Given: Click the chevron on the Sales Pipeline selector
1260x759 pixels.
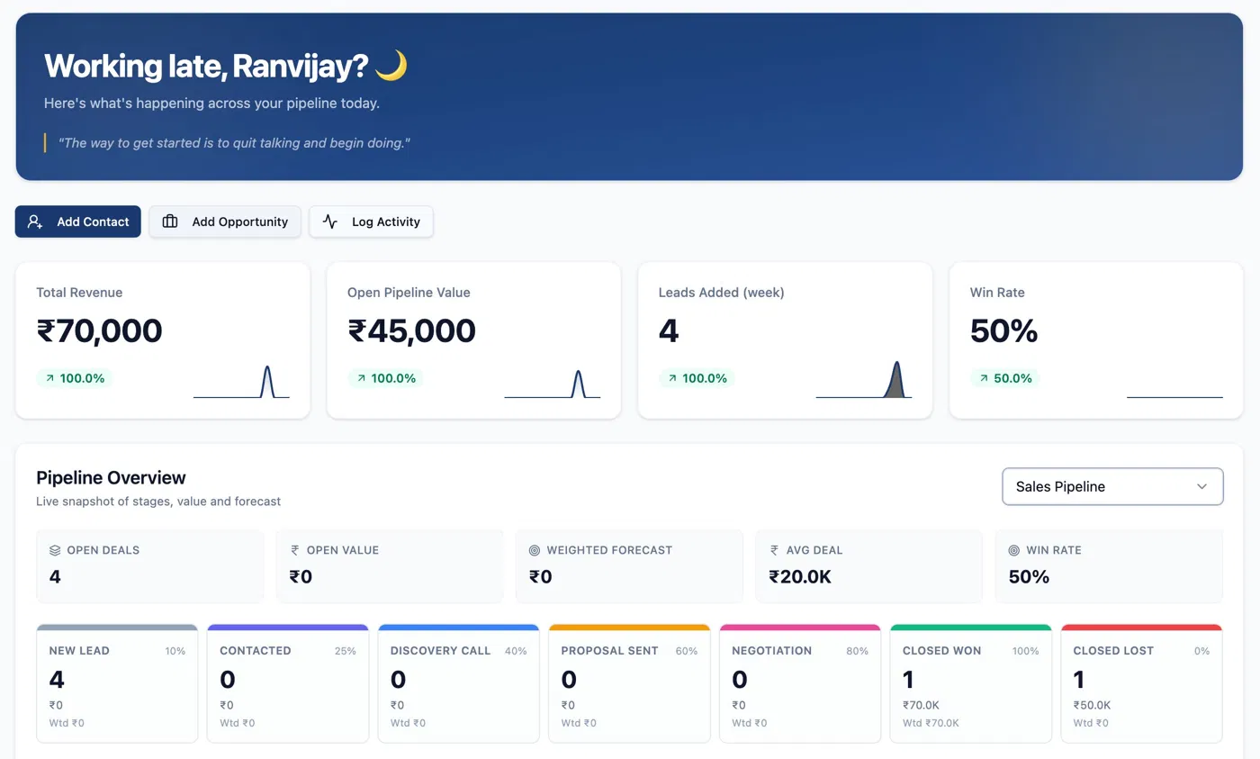Looking at the screenshot, I should coord(1201,486).
